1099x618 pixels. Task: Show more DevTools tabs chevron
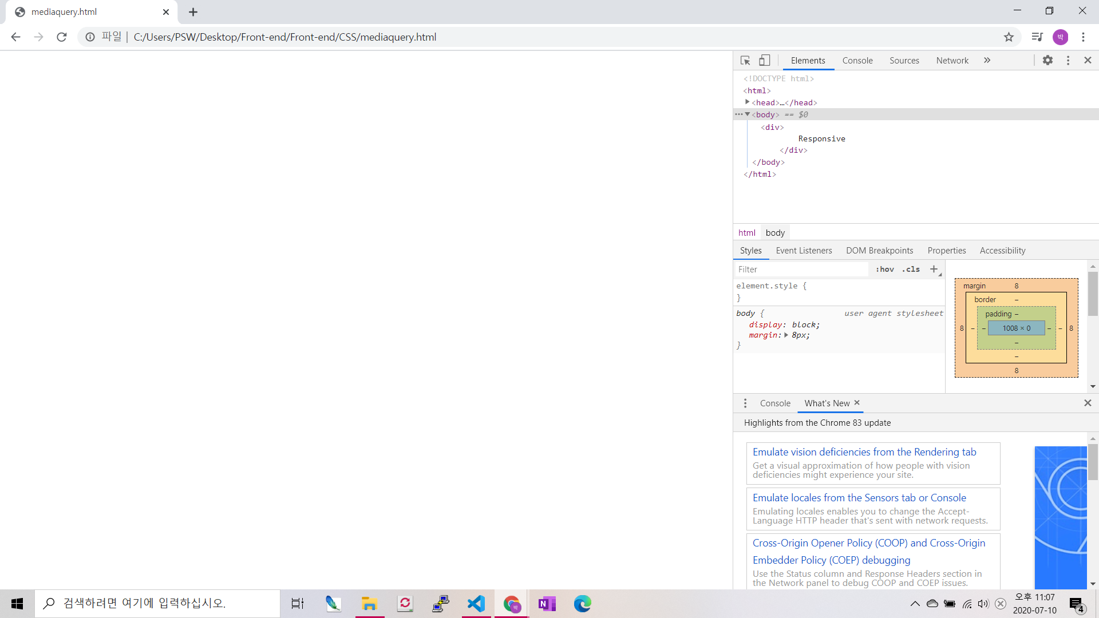click(987, 60)
